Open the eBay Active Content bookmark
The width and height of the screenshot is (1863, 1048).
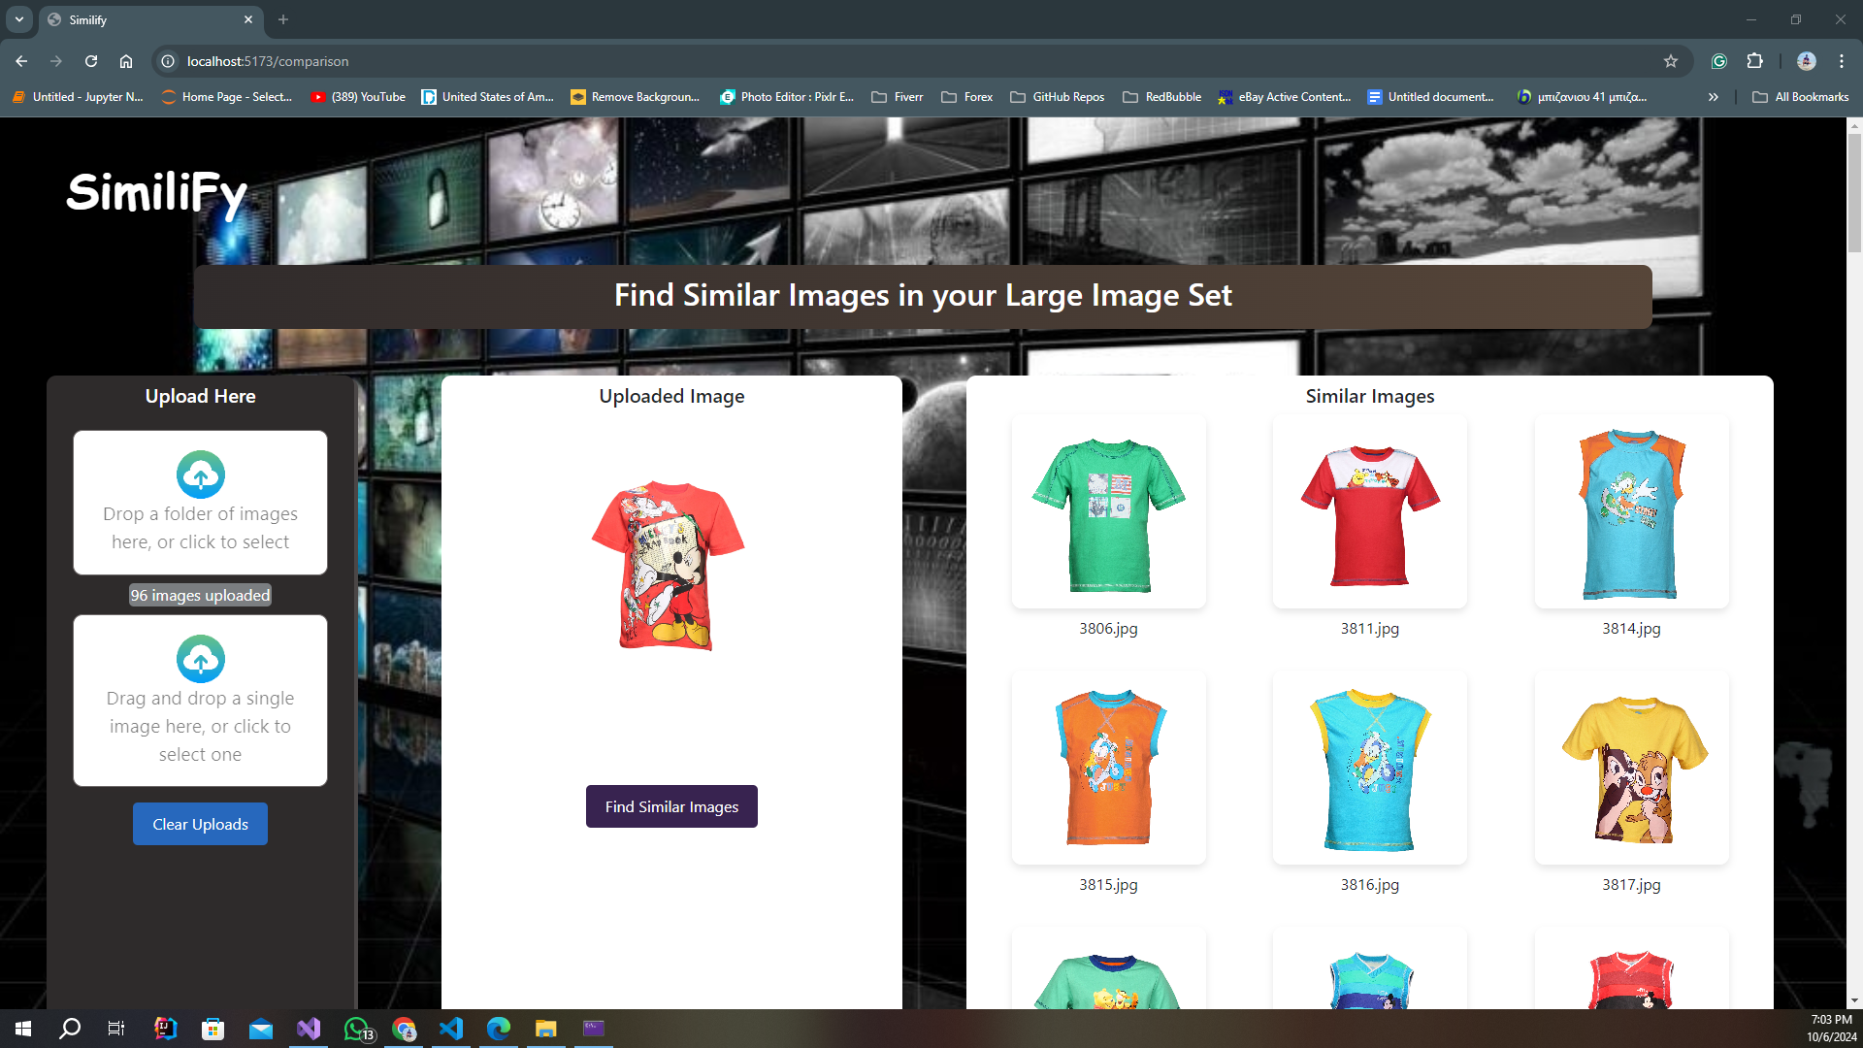(1285, 97)
